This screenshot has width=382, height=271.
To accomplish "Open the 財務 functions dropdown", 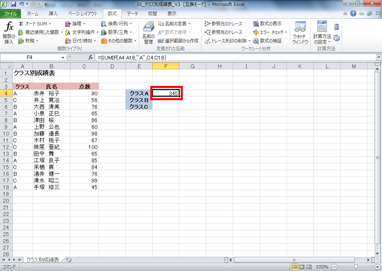I will 28,41.
